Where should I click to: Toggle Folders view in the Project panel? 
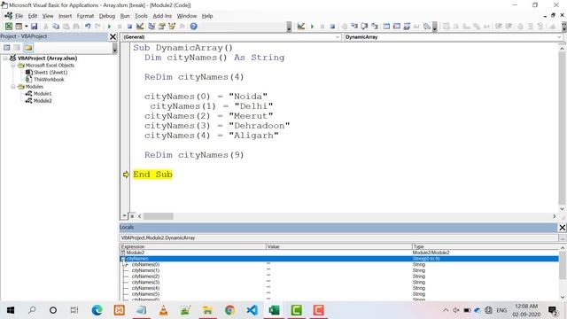[x=28, y=47]
